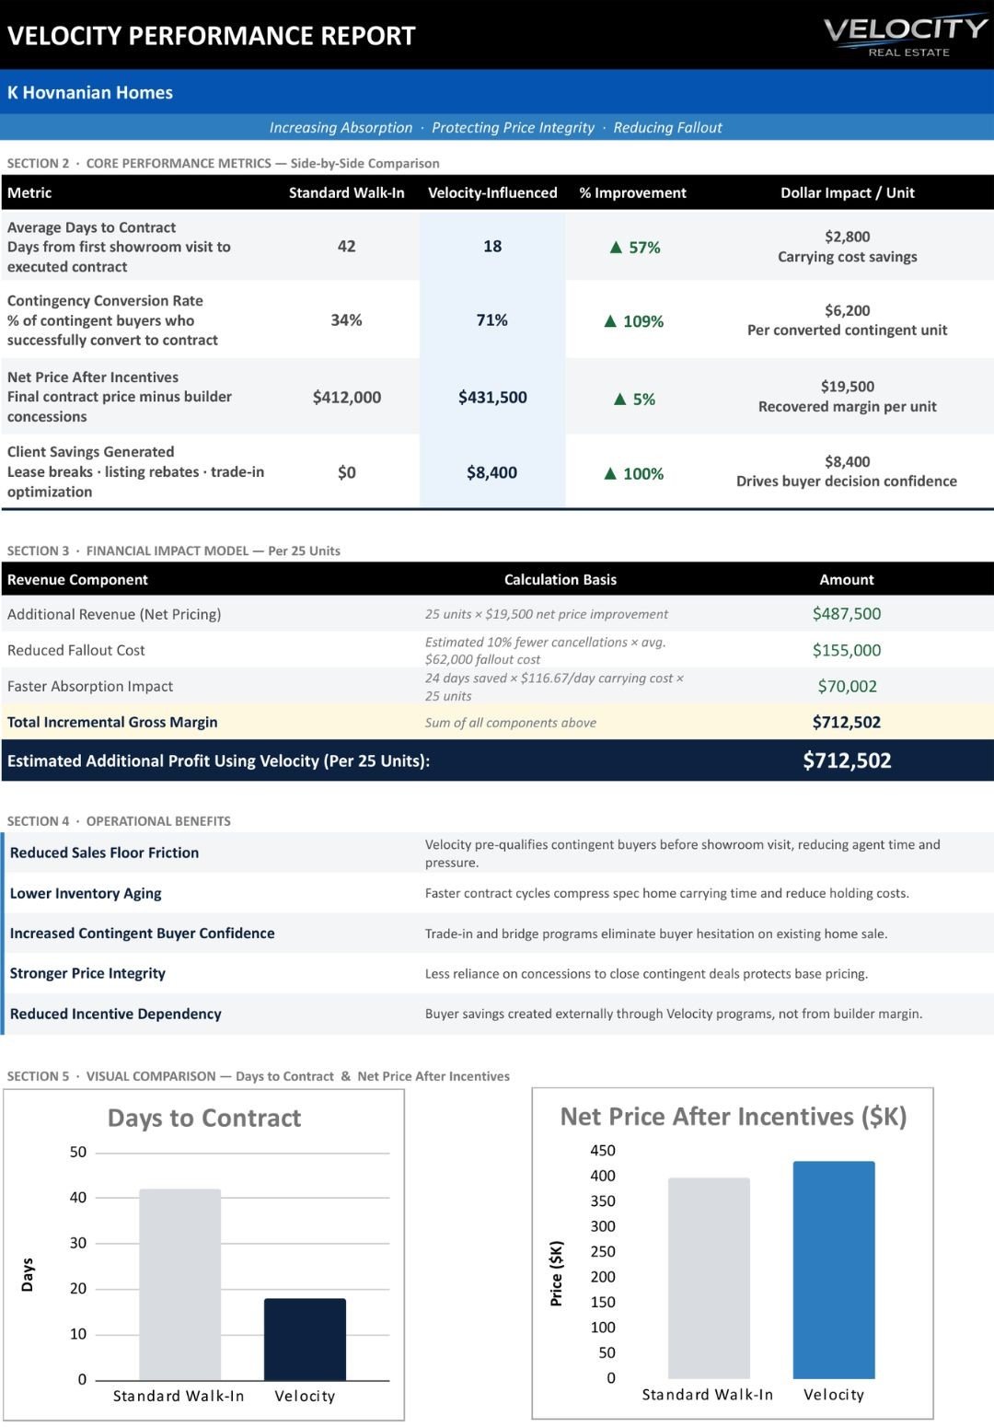Select the % Improvement column header

(x=632, y=193)
